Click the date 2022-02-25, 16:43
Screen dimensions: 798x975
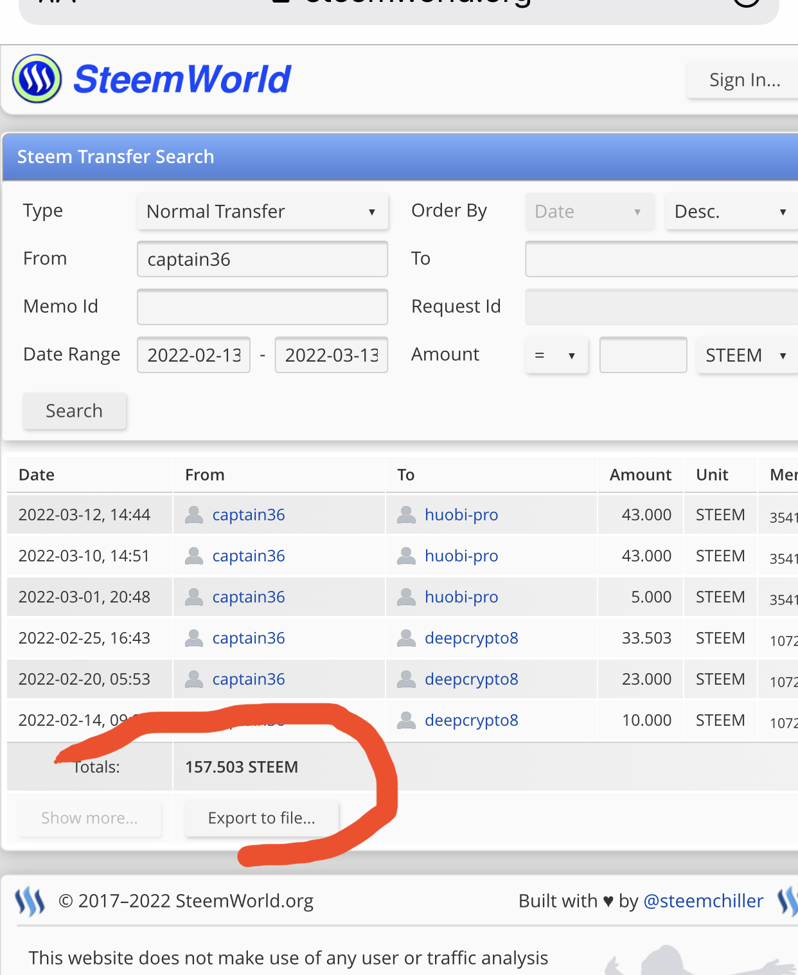tap(84, 638)
